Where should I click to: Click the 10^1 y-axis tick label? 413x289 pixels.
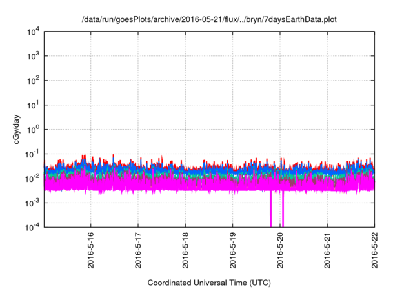[x=34, y=105]
